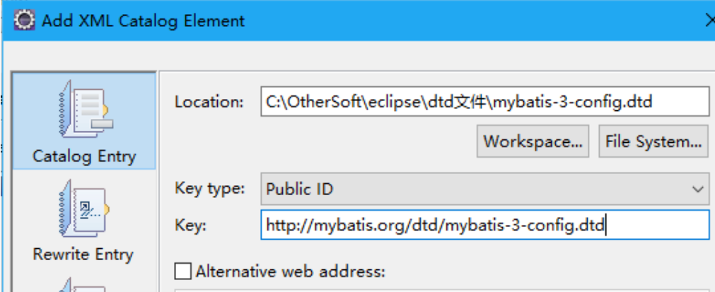Focus the Key field with the mybatis URL
The width and height of the screenshot is (715, 292).
[x=484, y=226]
